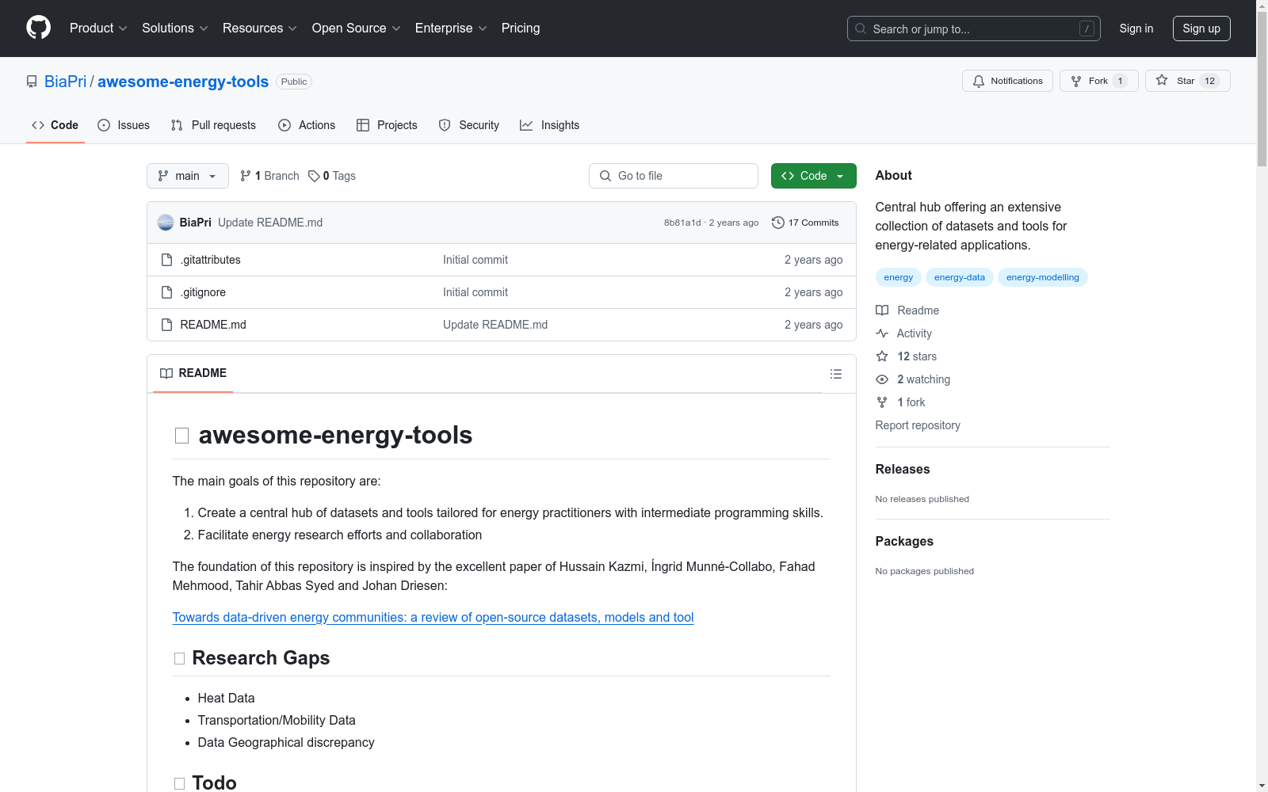Open the README outline list icon
The image size is (1268, 792).
coord(836,374)
